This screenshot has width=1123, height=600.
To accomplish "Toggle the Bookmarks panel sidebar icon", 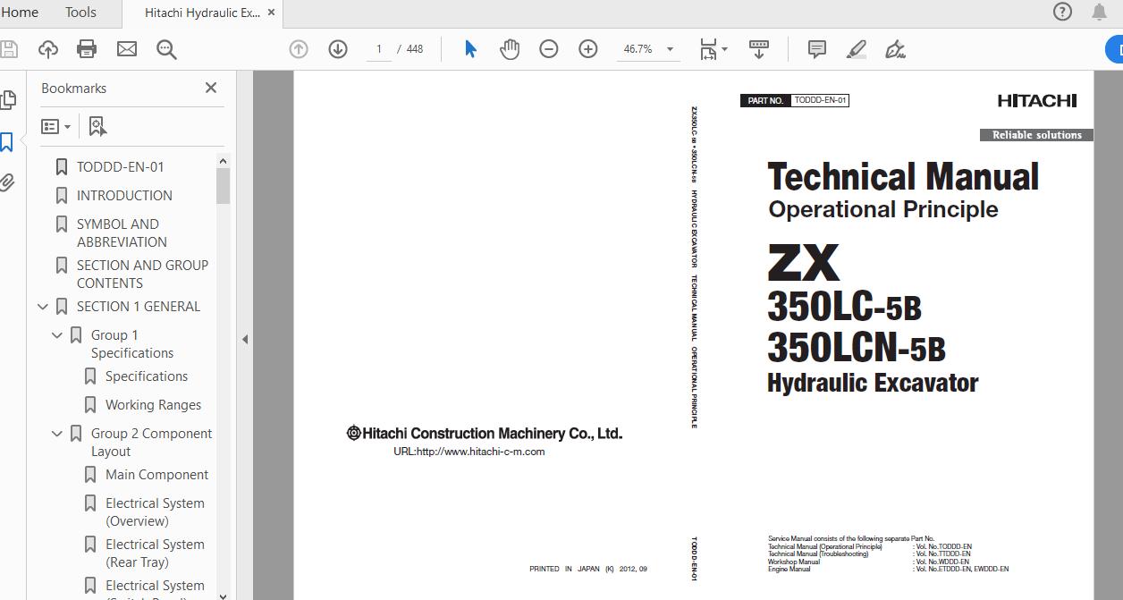I will coord(7,142).
